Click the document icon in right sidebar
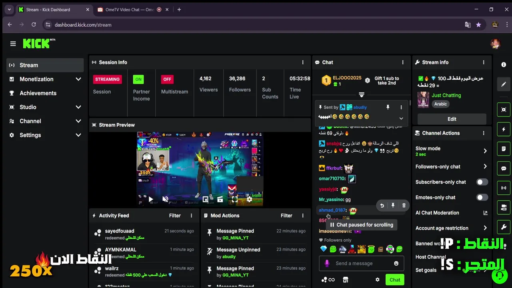The height and width of the screenshot is (288, 512). point(504,149)
